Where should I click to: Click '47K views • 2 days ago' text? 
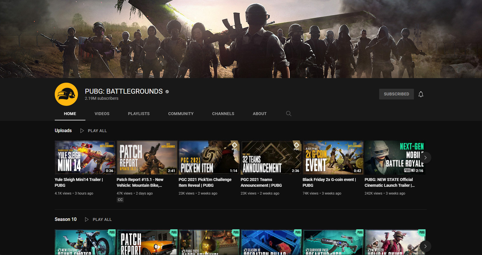pyautogui.click(x=135, y=193)
